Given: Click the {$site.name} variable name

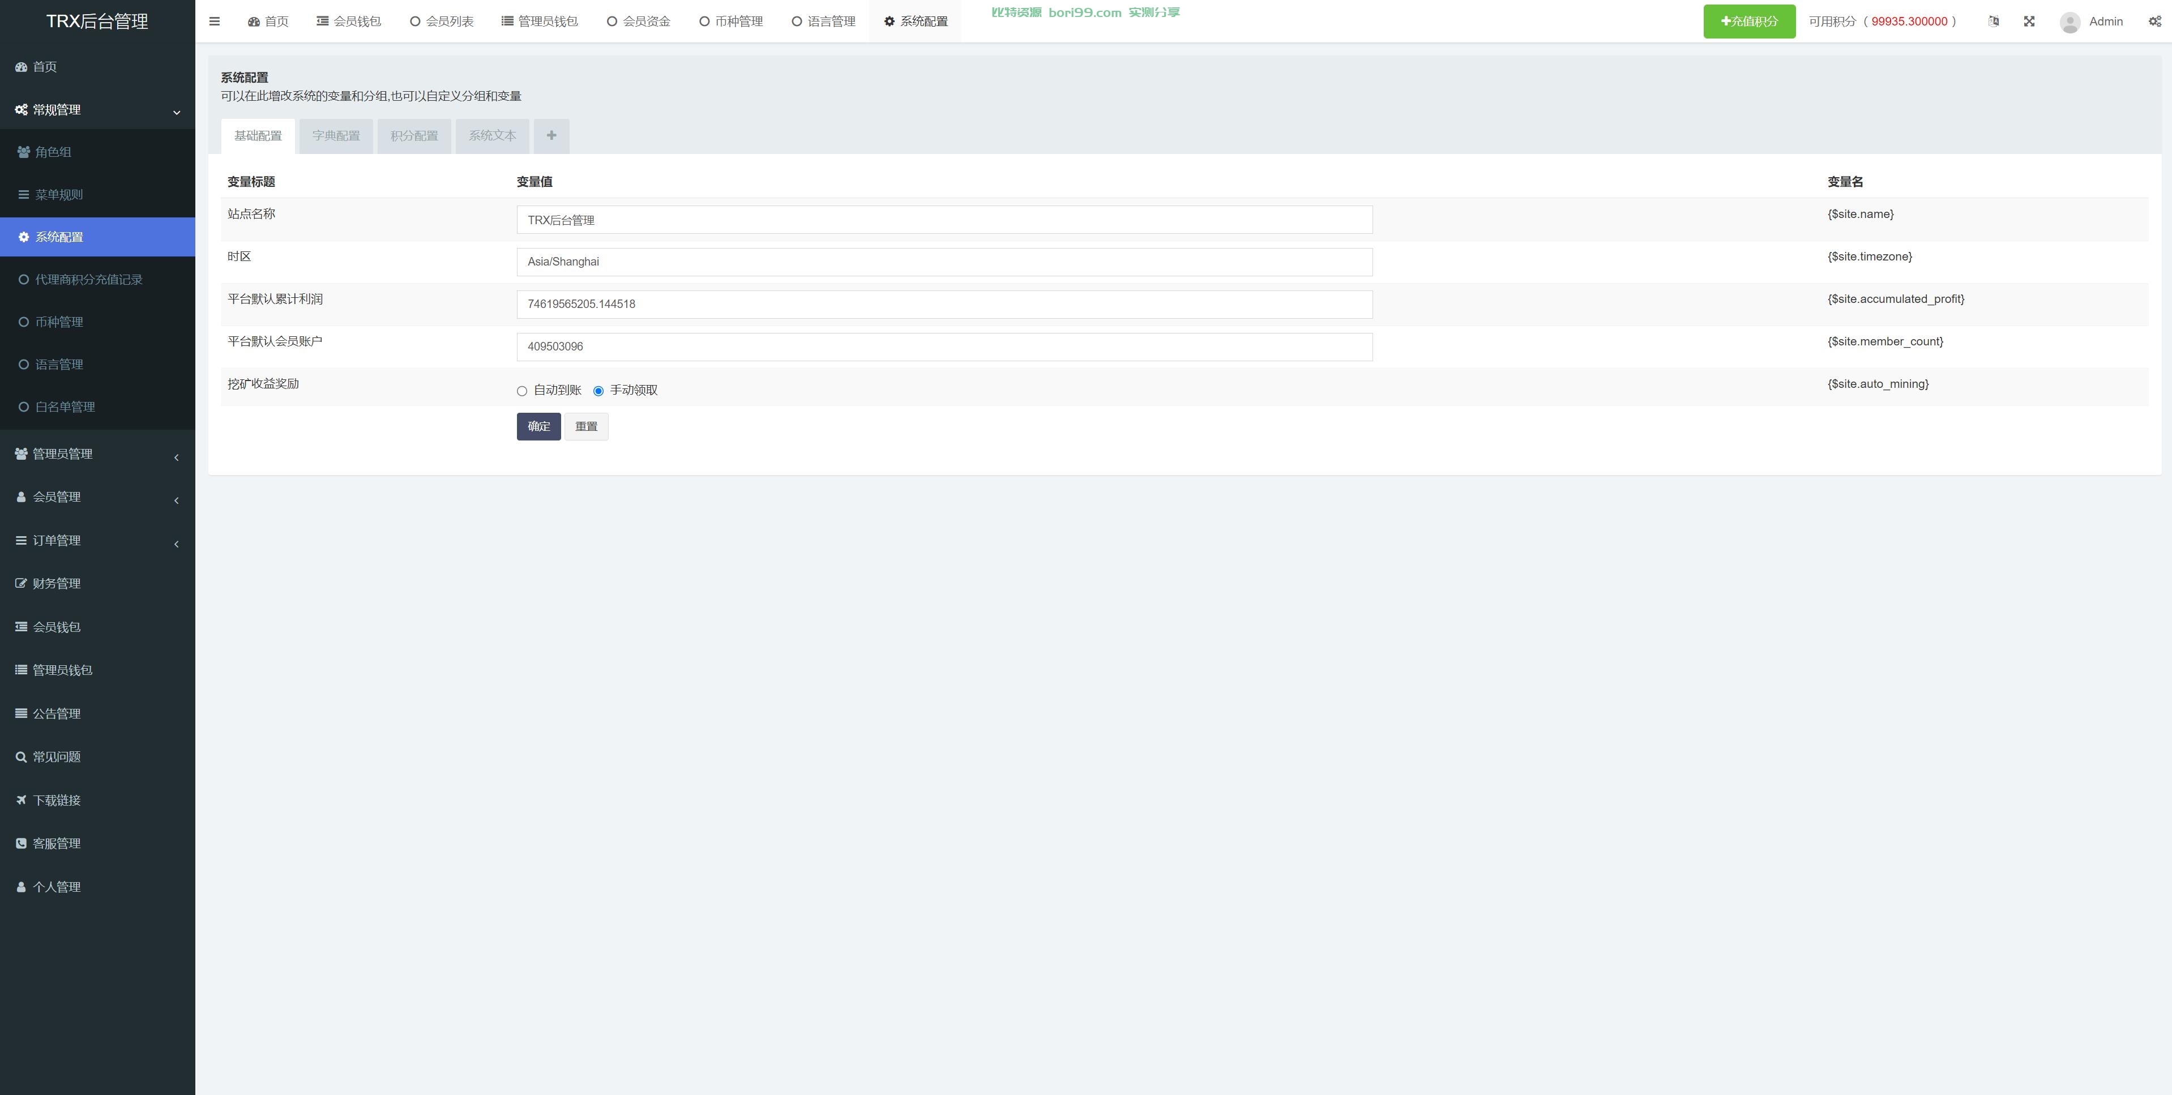Looking at the screenshot, I should [1860, 214].
